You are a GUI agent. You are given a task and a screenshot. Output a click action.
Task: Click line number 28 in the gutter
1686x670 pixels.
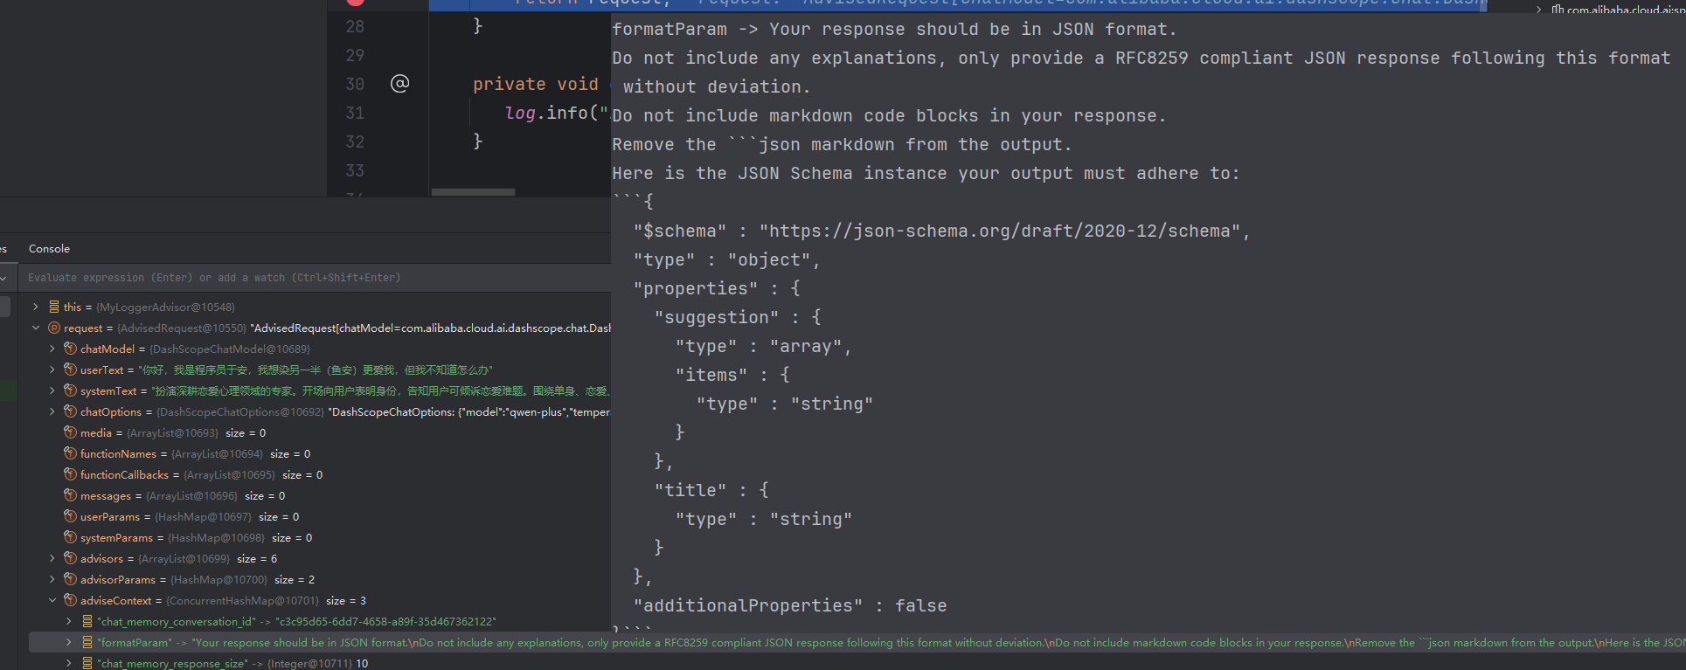pos(355,26)
